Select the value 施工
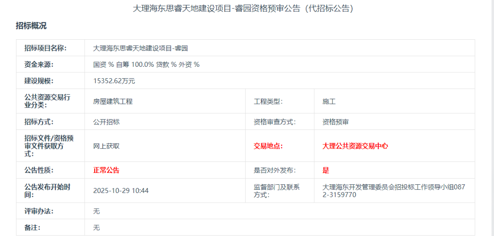494x236 pixels. [329, 102]
